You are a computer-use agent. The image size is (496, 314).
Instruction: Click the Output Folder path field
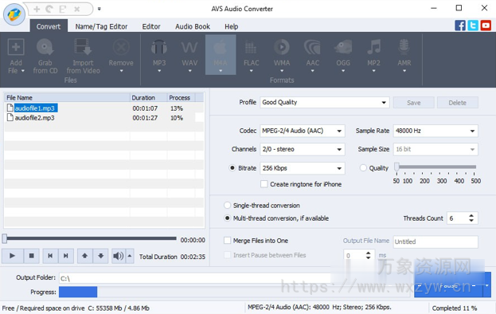[x=234, y=278]
